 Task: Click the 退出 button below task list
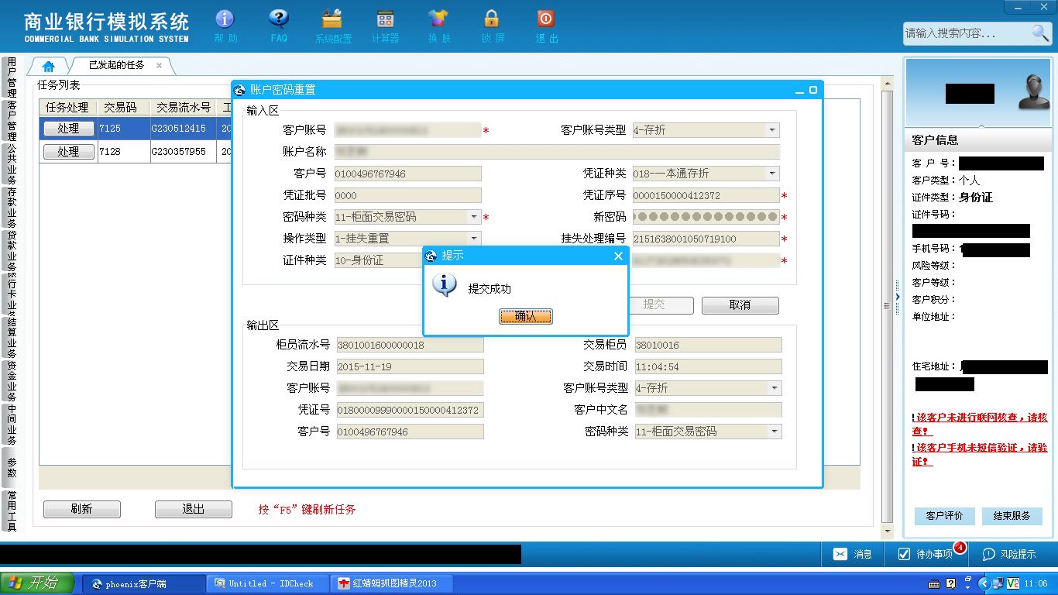[x=193, y=509]
